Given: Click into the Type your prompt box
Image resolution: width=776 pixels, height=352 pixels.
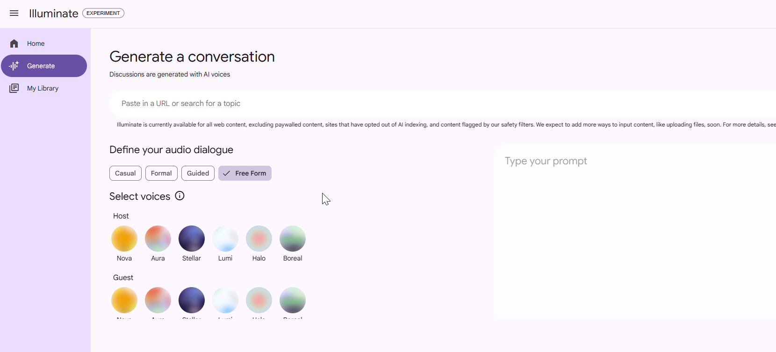Looking at the screenshot, I should 635,231.
